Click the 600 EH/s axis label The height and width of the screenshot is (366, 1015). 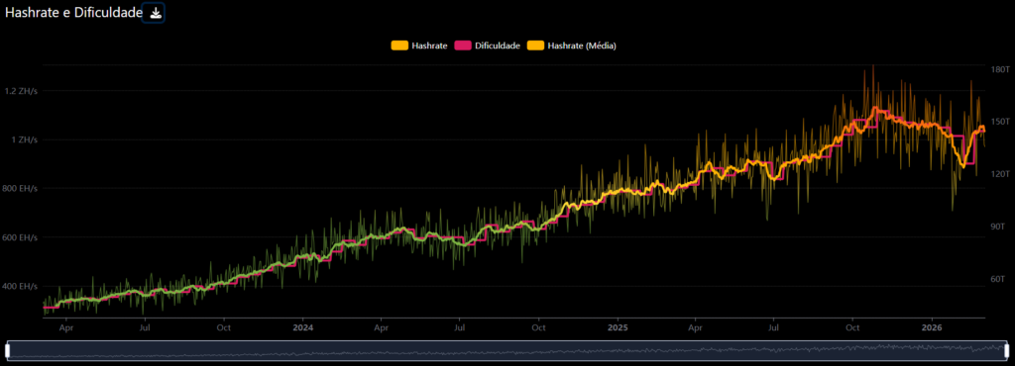point(21,238)
